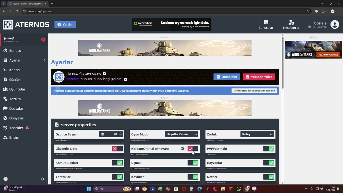Image resolution: width=343 pixels, height=193 pixels.
Task: Open the Sunucular servers icon in header
Action: (x=266, y=22)
